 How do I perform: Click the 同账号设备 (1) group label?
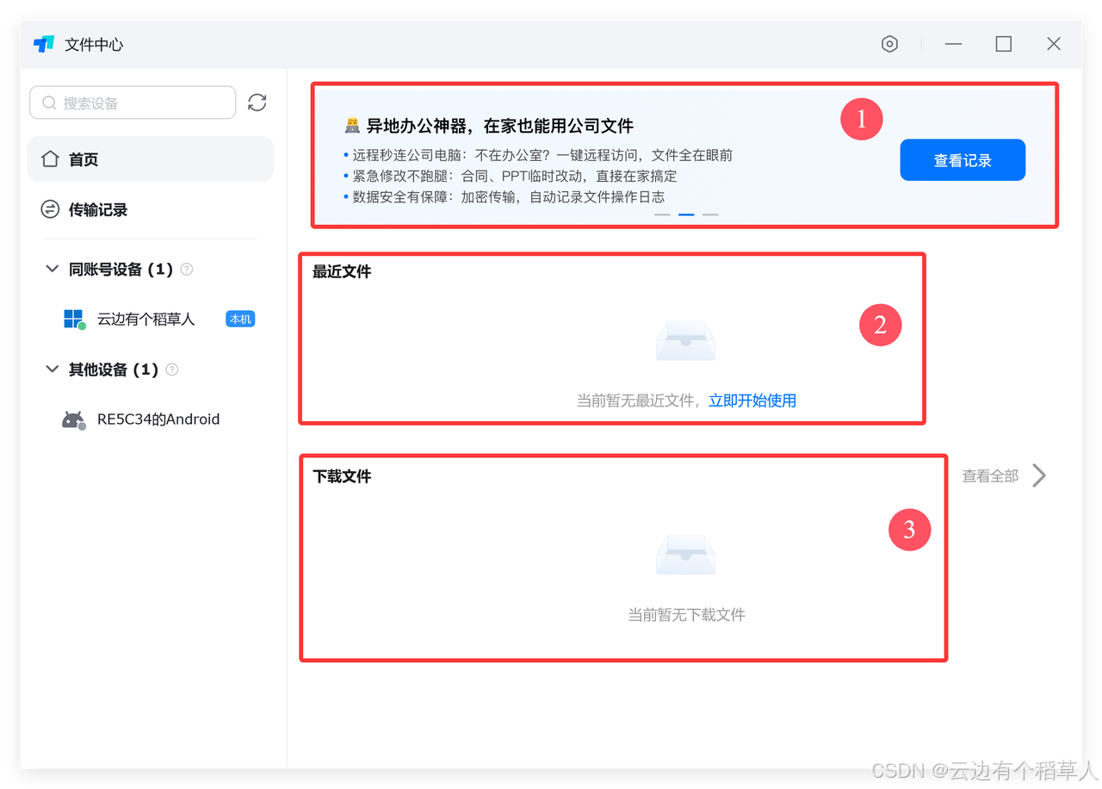click(121, 270)
